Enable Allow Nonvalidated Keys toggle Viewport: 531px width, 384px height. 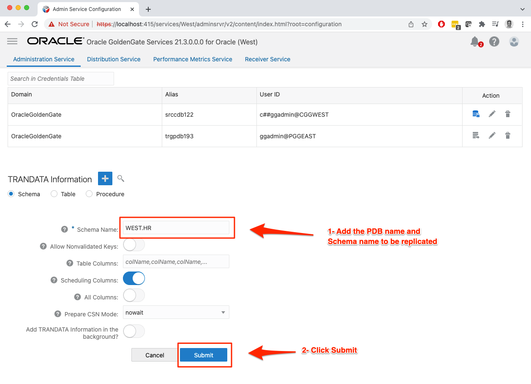133,245
